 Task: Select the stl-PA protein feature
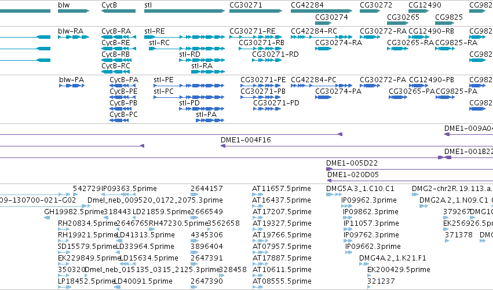click(210, 120)
